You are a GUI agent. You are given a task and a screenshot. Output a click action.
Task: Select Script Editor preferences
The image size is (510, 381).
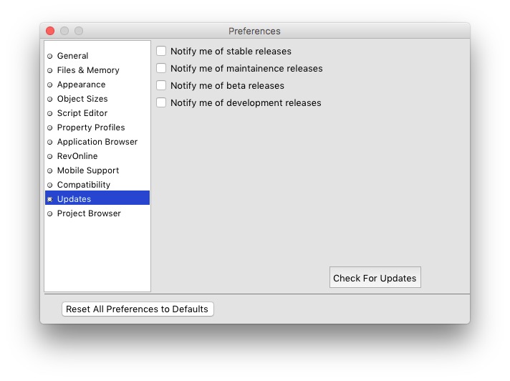point(82,113)
